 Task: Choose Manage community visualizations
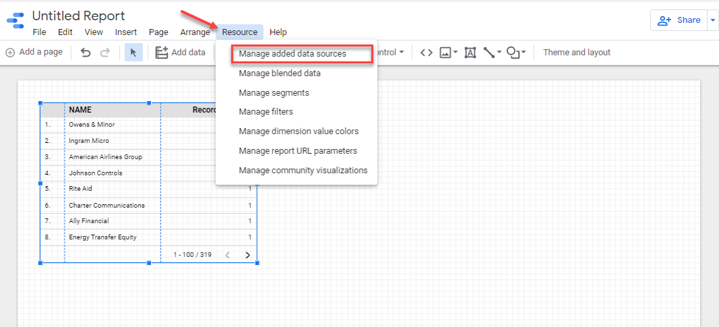tap(296, 170)
